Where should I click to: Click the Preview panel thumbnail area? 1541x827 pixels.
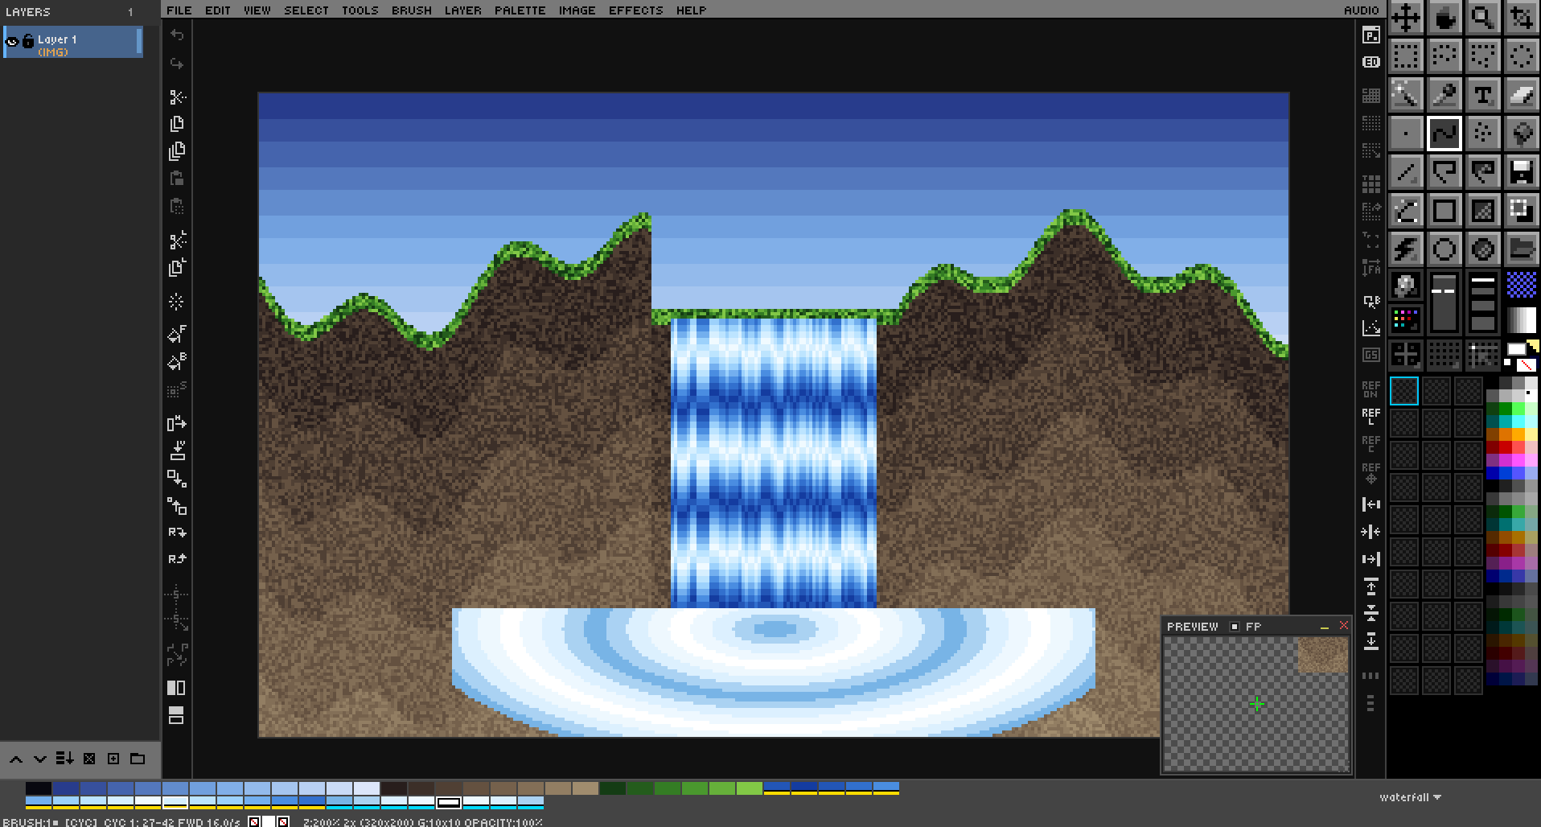[x=1255, y=704]
